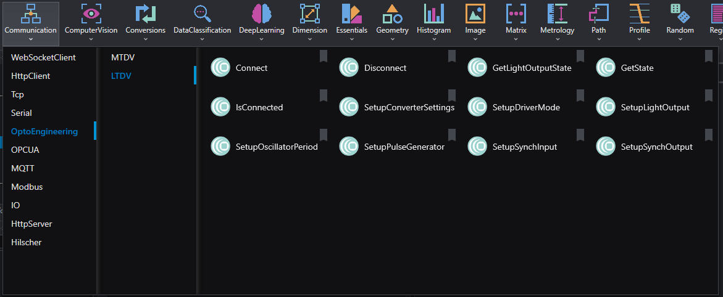The height and width of the screenshot is (297, 723).
Task: Select the Histogram bar chart icon
Action: [x=433, y=14]
